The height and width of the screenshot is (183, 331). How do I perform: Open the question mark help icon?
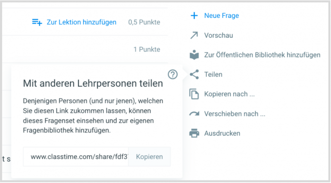pos(173,75)
